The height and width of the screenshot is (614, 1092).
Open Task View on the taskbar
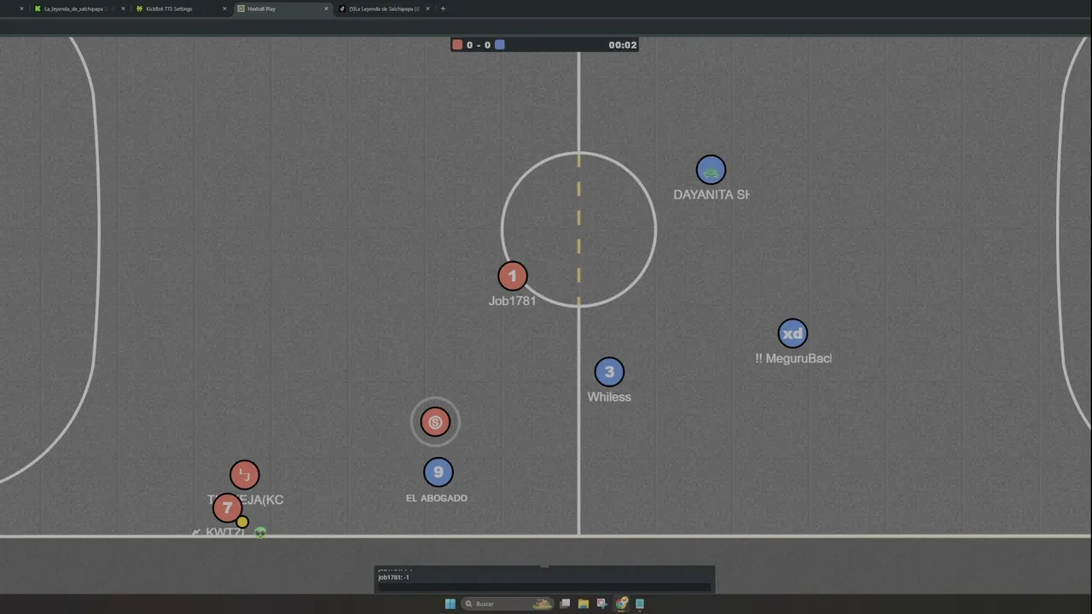565,604
